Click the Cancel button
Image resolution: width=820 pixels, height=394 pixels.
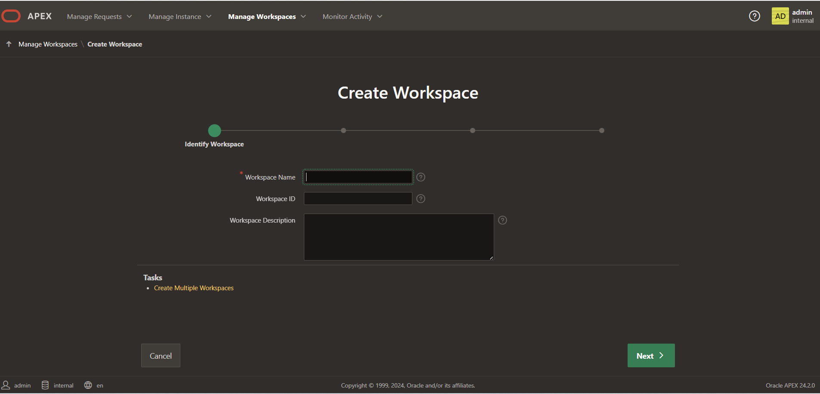coord(161,355)
